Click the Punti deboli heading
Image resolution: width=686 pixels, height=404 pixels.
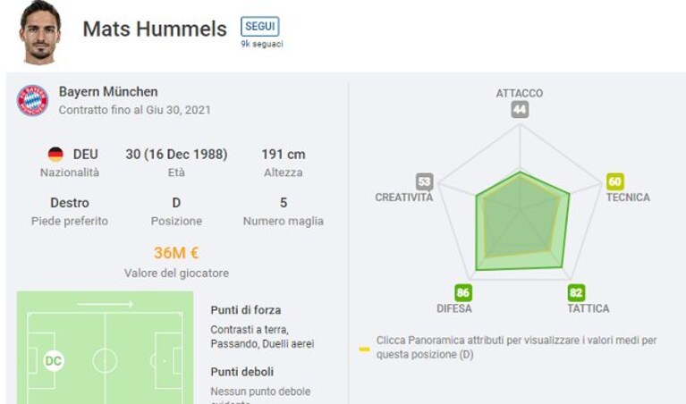[x=242, y=372]
